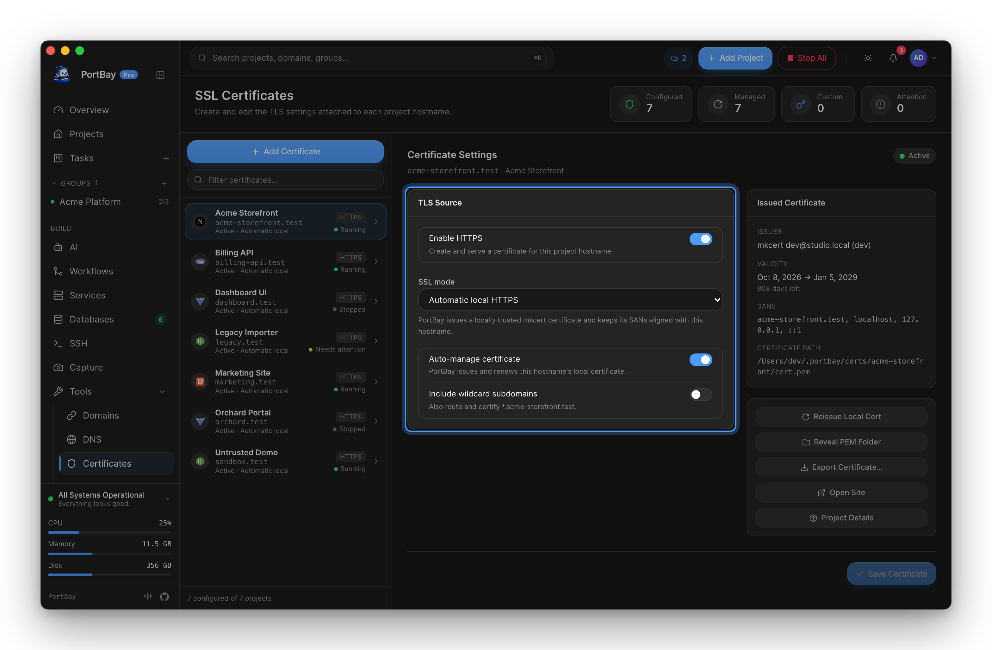Toggle the light/dark theme sun icon
This screenshot has width=992, height=650.
point(868,58)
